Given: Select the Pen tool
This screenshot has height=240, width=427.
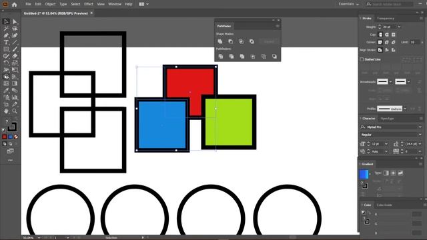Looking at the screenshot, I should coord(6,35).
